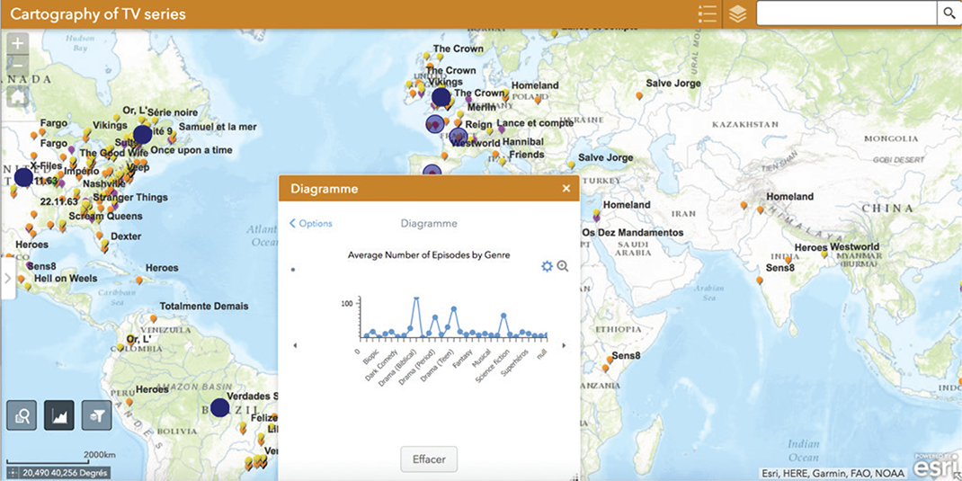Click the Verdades S label in Brazil
962x481 pixels.
pyautogui.click(x=253, y=396)
